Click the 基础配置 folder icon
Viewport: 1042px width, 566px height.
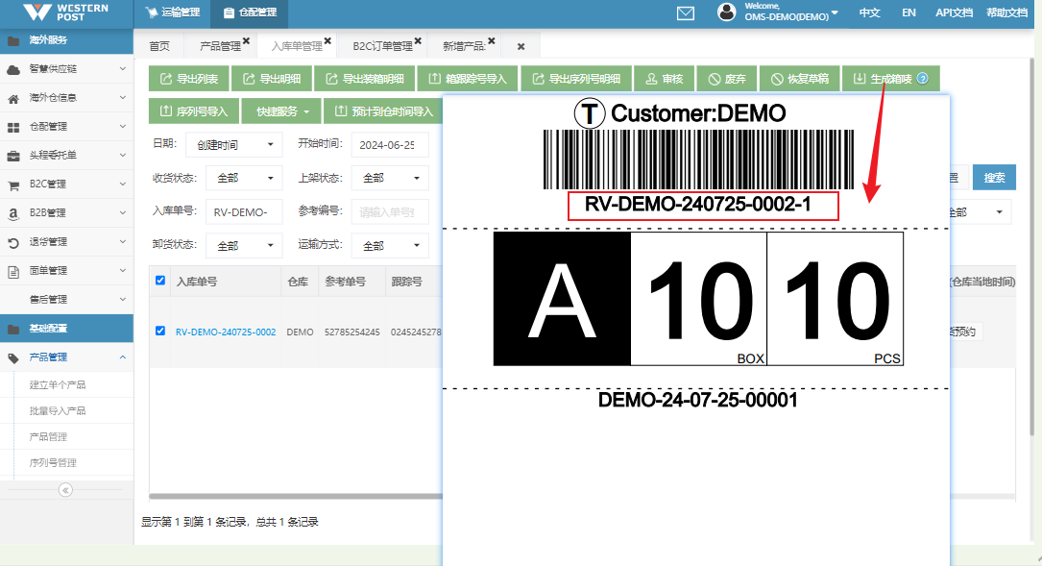tap(13, 330)
